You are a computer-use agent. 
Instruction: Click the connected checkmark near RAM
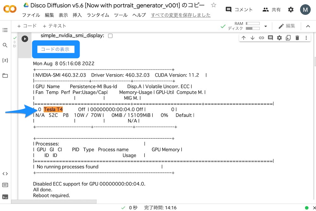(223, 26)
